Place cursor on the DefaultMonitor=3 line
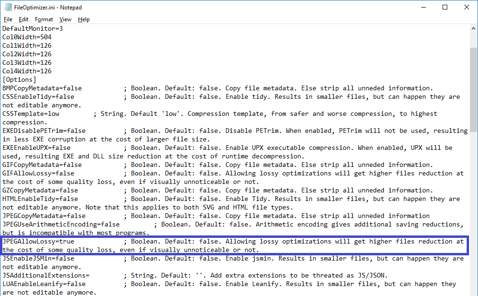The height and width of the screenshot is (296, 478). click(32, 29)
